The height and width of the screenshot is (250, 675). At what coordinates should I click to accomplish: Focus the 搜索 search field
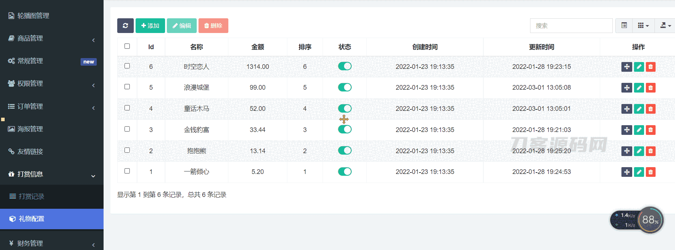(x=571, y=25)
